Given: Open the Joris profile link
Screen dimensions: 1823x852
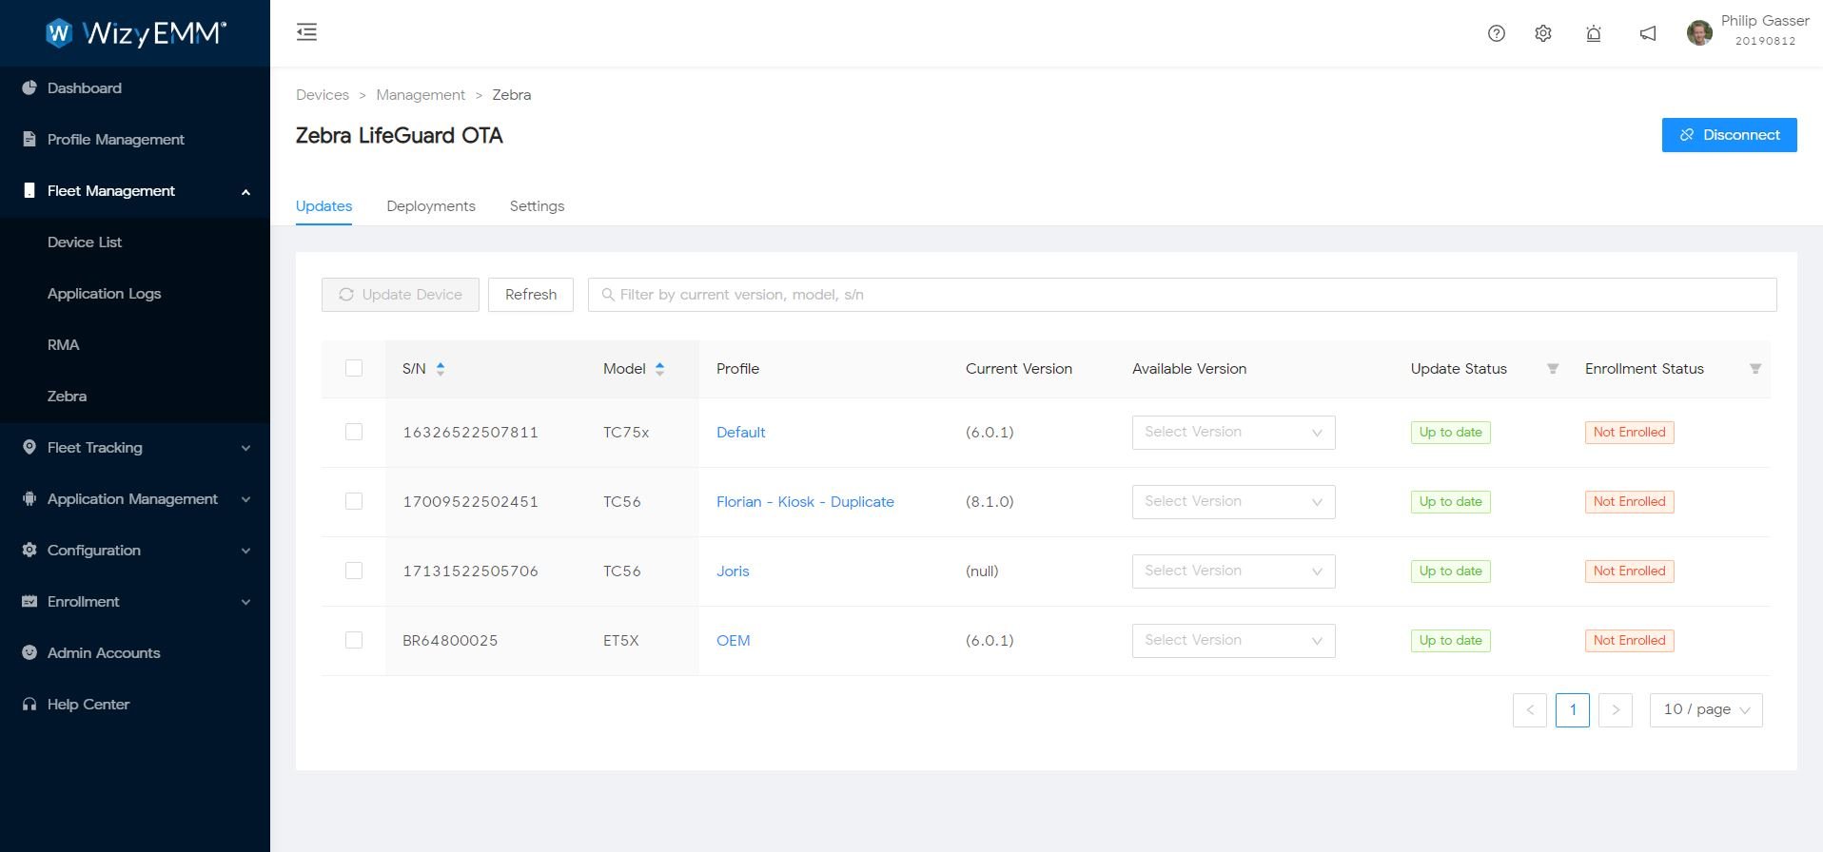Looking at the screenshot, I should point(733,571).
